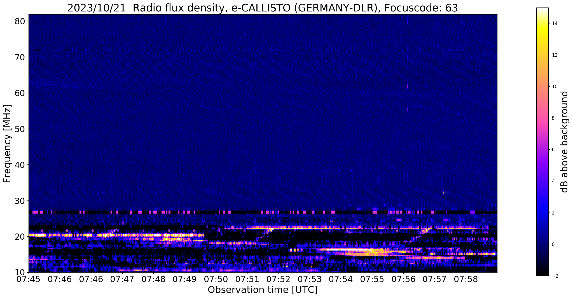This screenshot has height=298, width=573.
Task: Click the 07:47 time tick label
Action: [x=122, y=279]
